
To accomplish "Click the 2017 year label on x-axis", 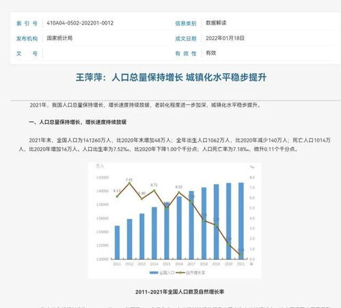I will [x=191, y=264].
